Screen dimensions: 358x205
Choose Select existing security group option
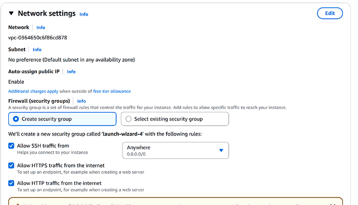click(175, 119)
